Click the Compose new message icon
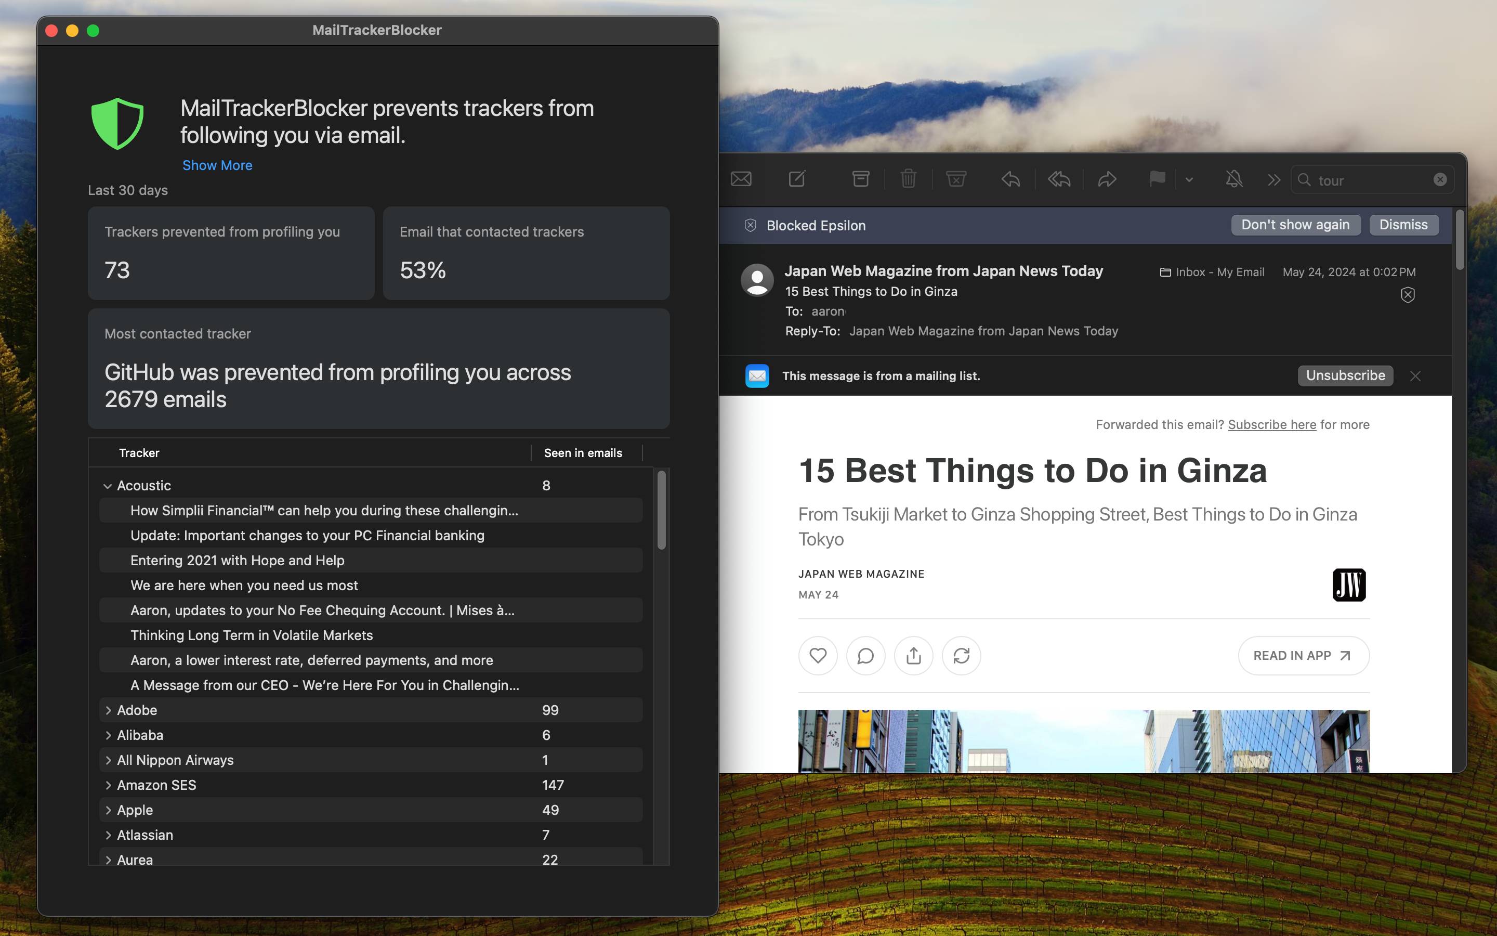 (797, 179)
